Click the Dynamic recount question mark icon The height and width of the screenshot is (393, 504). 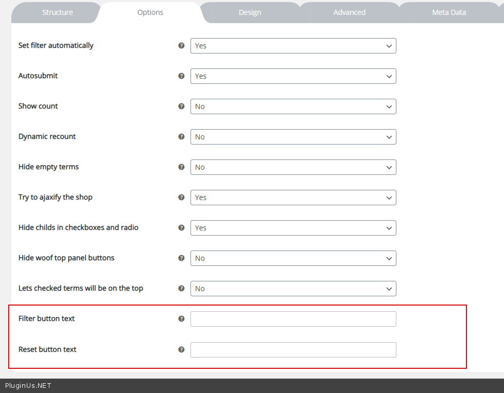[x=181, y=137]
